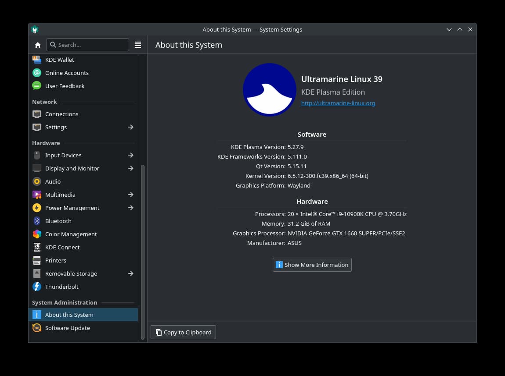This screenshot has height=376, width=505.
Task: Click the Memory value 31.2 GiB of RAM
Action: coord(309,223)
